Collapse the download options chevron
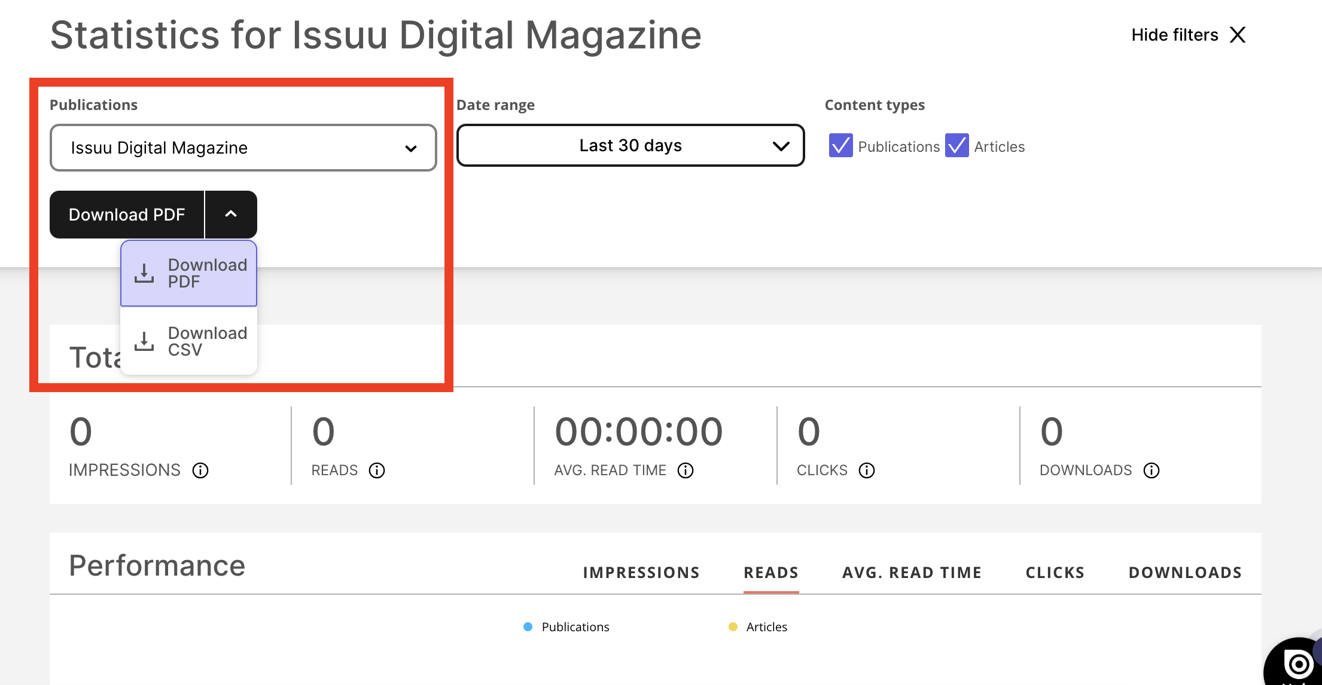The height and width of the screenshot is (685, 1322). [231, 215]
